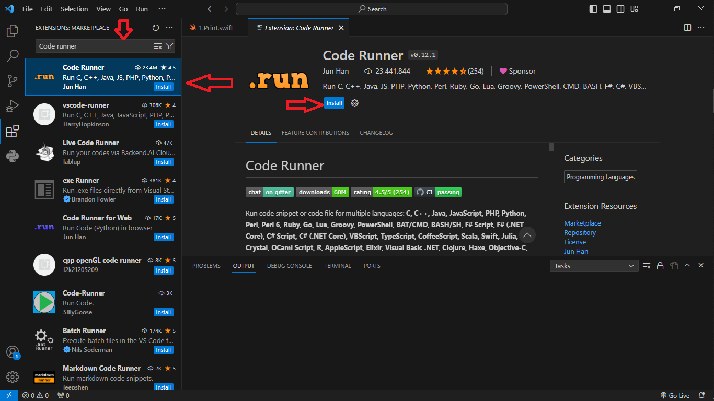Open the Explorer view in activity bar

13,31
